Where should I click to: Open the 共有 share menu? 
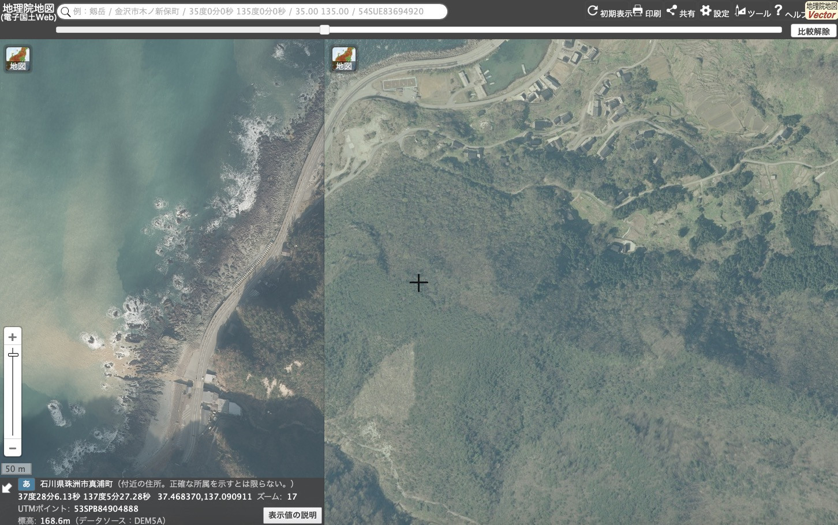pos(680,12)
